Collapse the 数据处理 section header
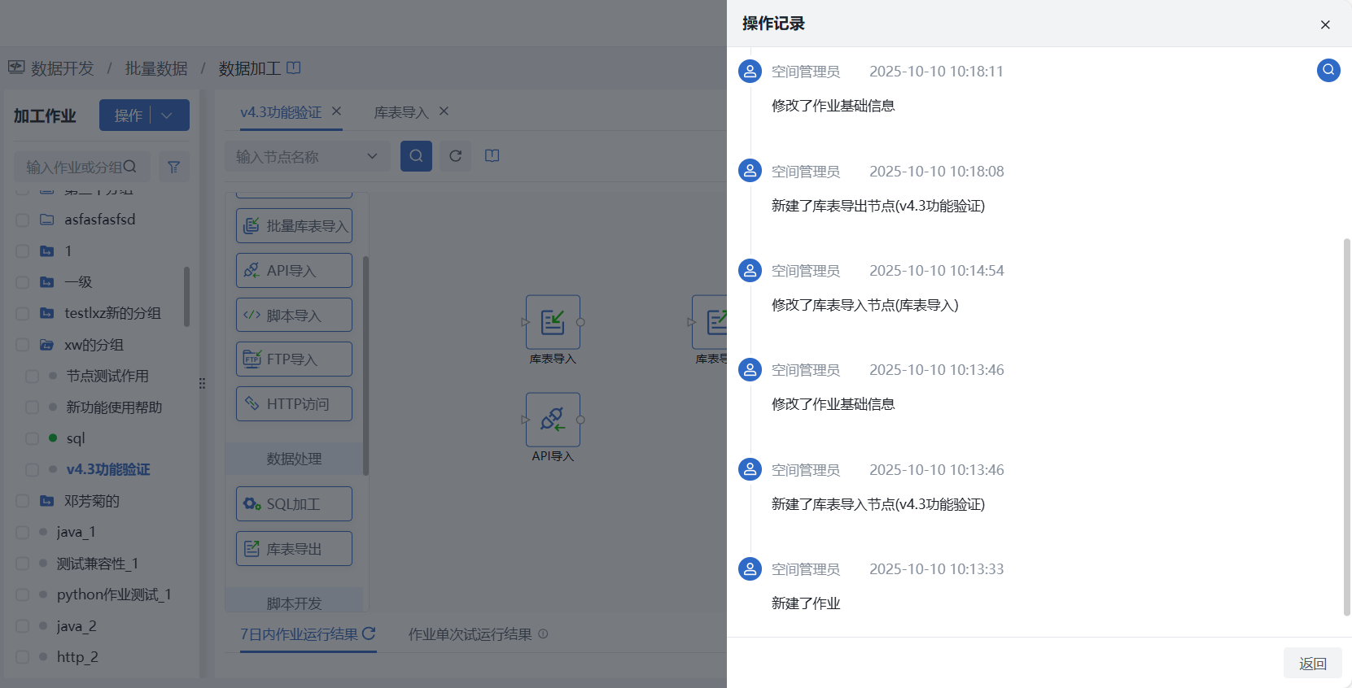The height and width of the screenshot is (688, 1352). coord(294,459)
